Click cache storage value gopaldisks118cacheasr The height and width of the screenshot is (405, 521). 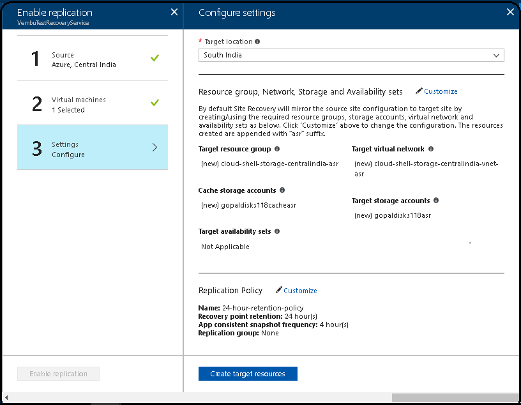pos(249,205)
